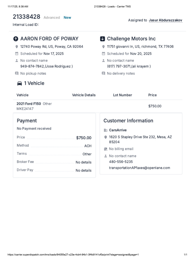Click the billing email icon
The height and width of the screenshot is (261, 195).
tap(105, 149)
